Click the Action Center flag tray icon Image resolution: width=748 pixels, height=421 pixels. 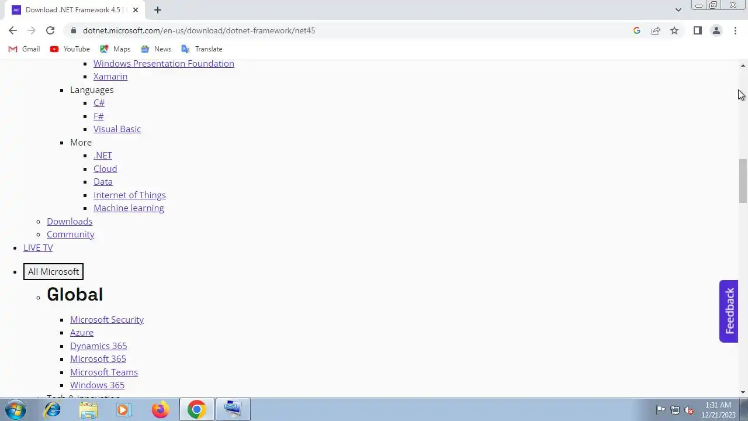(x=660, y=410)
